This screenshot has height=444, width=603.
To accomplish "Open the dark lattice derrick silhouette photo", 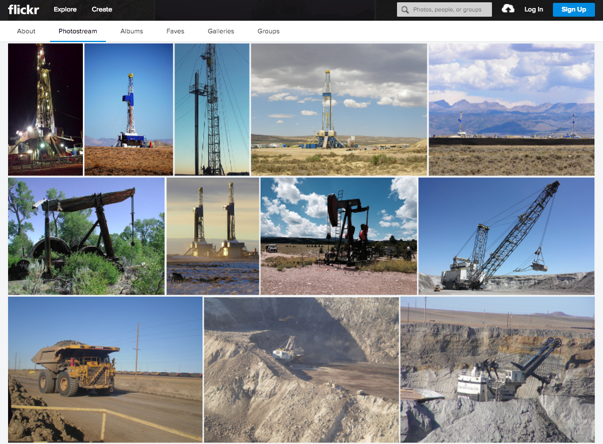I will pos(212,109).
